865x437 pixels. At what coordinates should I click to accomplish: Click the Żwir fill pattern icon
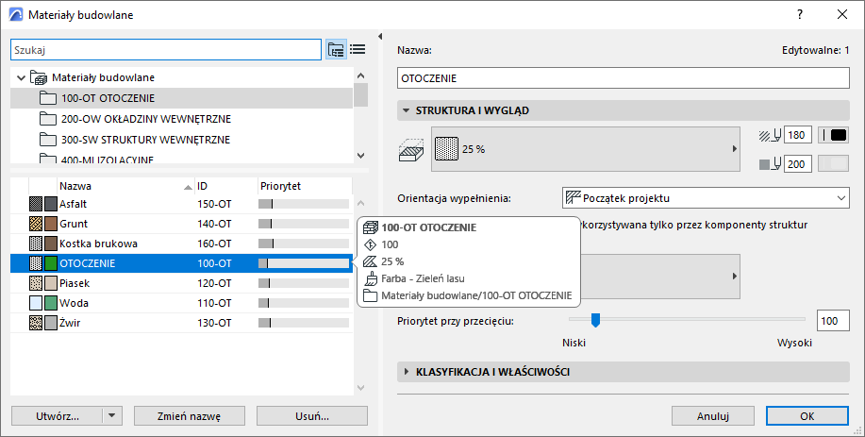tap(36, 323)
